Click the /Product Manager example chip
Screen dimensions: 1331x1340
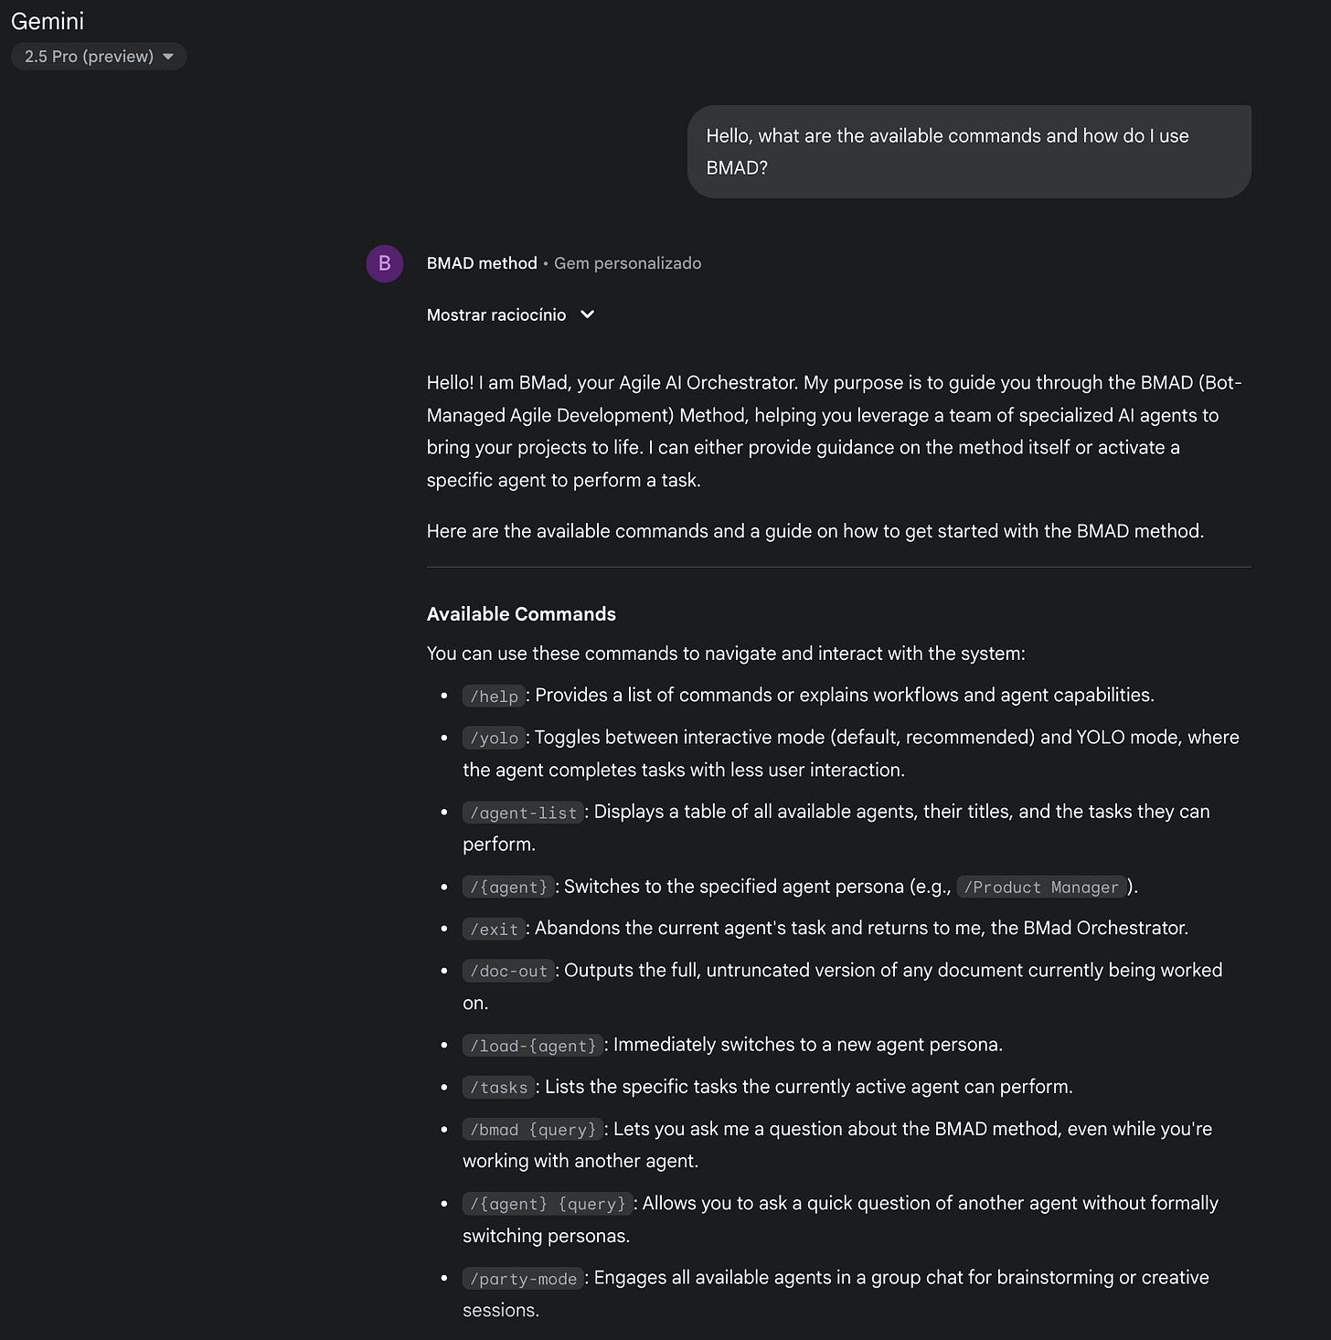(1041, 888)
